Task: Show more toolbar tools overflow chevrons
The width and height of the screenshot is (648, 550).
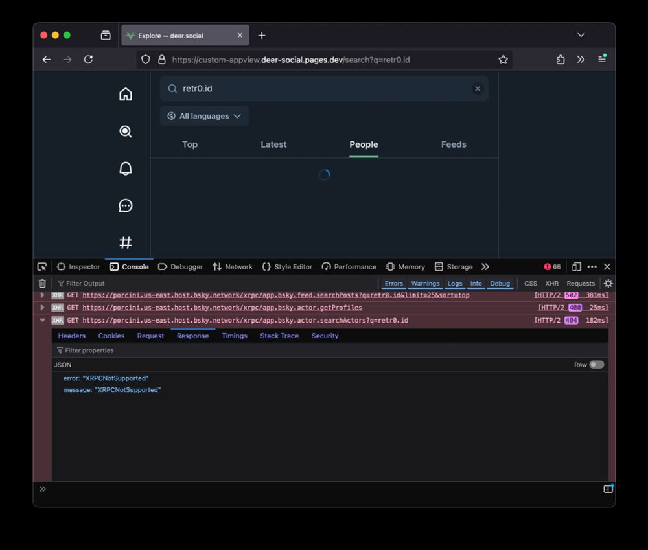Action: 581,60
